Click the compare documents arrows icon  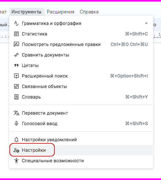16,55
